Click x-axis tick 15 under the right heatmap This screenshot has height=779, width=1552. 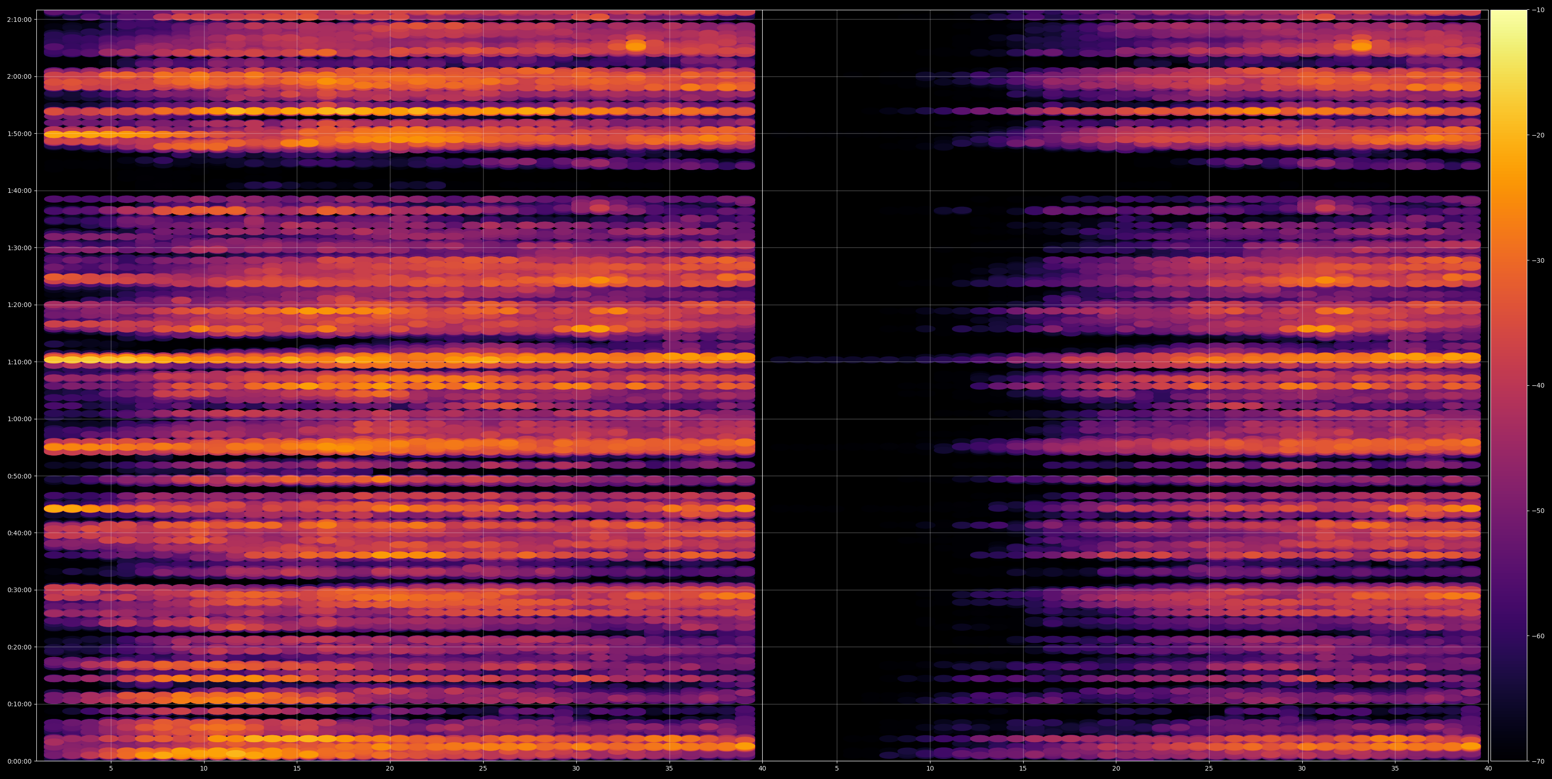[x=1023, y=769]
